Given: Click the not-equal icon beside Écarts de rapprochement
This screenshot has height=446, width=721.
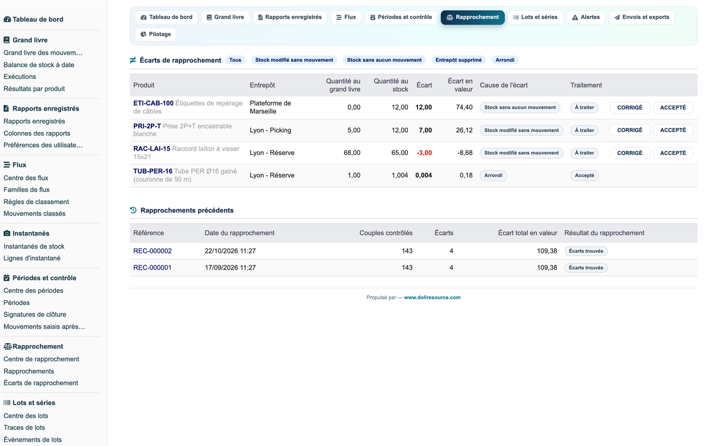Looking at the screenshot, I should click(x=133, y=60).
